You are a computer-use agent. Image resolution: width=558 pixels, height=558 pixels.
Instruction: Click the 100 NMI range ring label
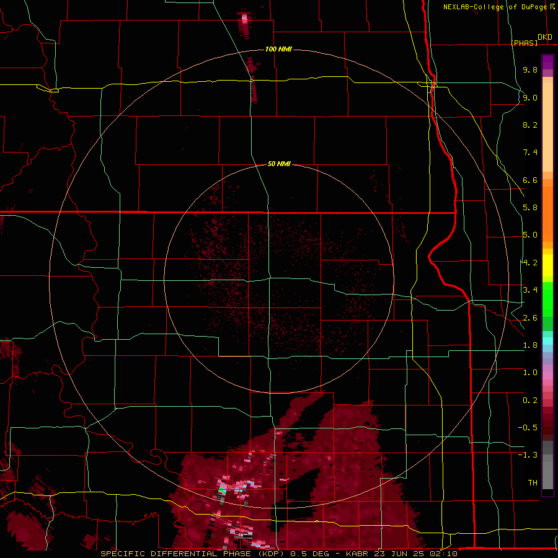pyautogui.click(x=278, y=49)
